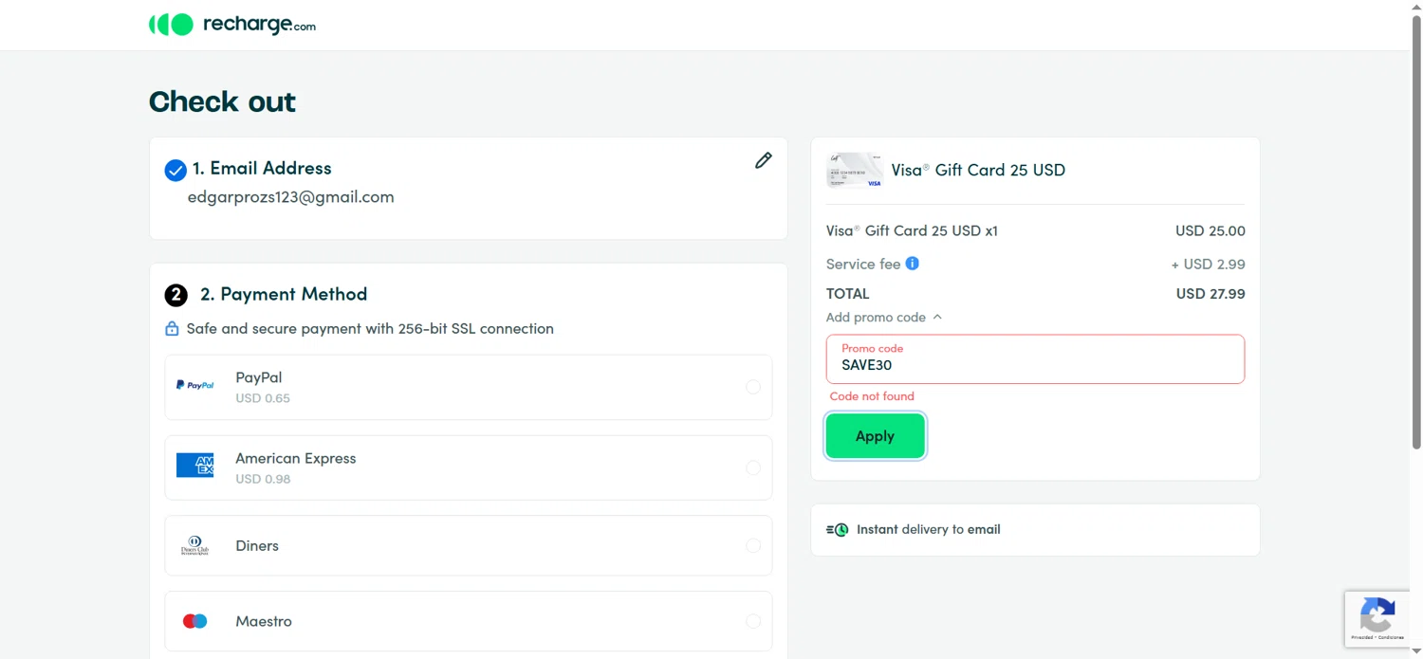The image size is (1423, 659).
Task: Click the 'Code not found' error message
Action: (x=872, y=396)
